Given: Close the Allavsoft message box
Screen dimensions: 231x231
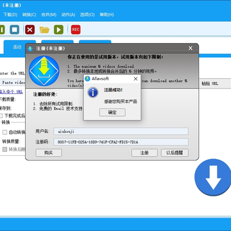Looking at the screenshot, I should pos(135,79).
